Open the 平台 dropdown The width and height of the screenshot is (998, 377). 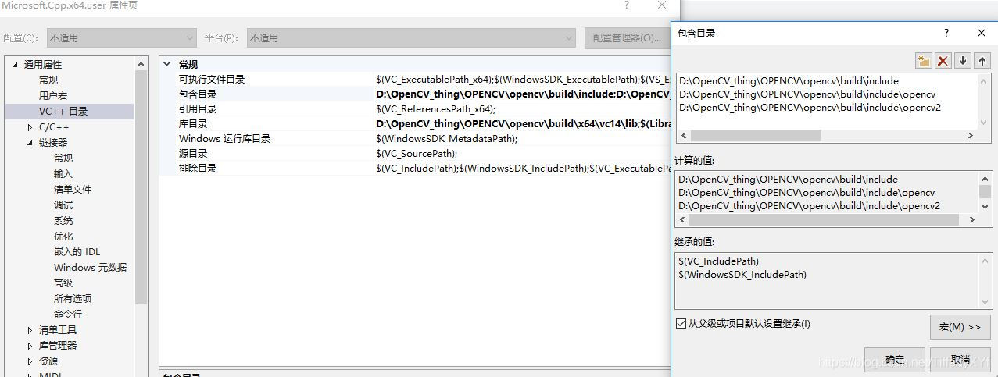(x=412, y=37)
